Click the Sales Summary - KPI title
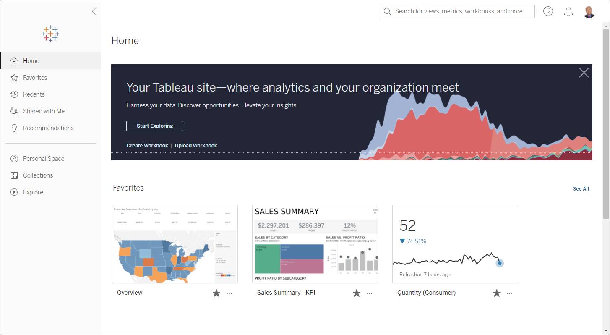The height and width of the screenshot is (335, 610). [286, 293]
